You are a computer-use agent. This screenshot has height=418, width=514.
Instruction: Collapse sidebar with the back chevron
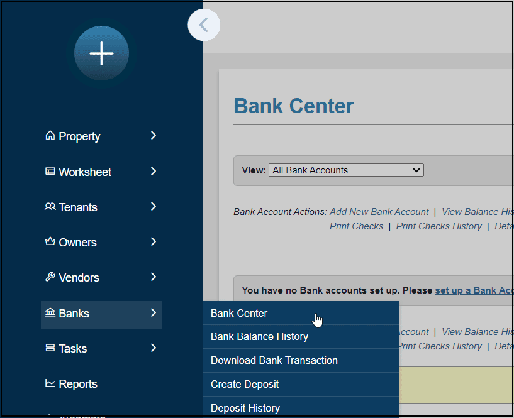pyautogui.click(x=203, y=25)
